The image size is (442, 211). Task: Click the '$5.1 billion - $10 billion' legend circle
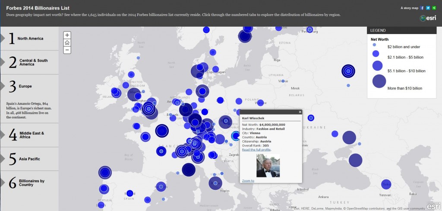coord(377,65)
